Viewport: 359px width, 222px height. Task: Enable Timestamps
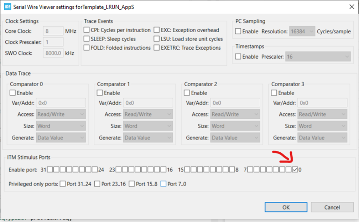click(x=238, y=56)
